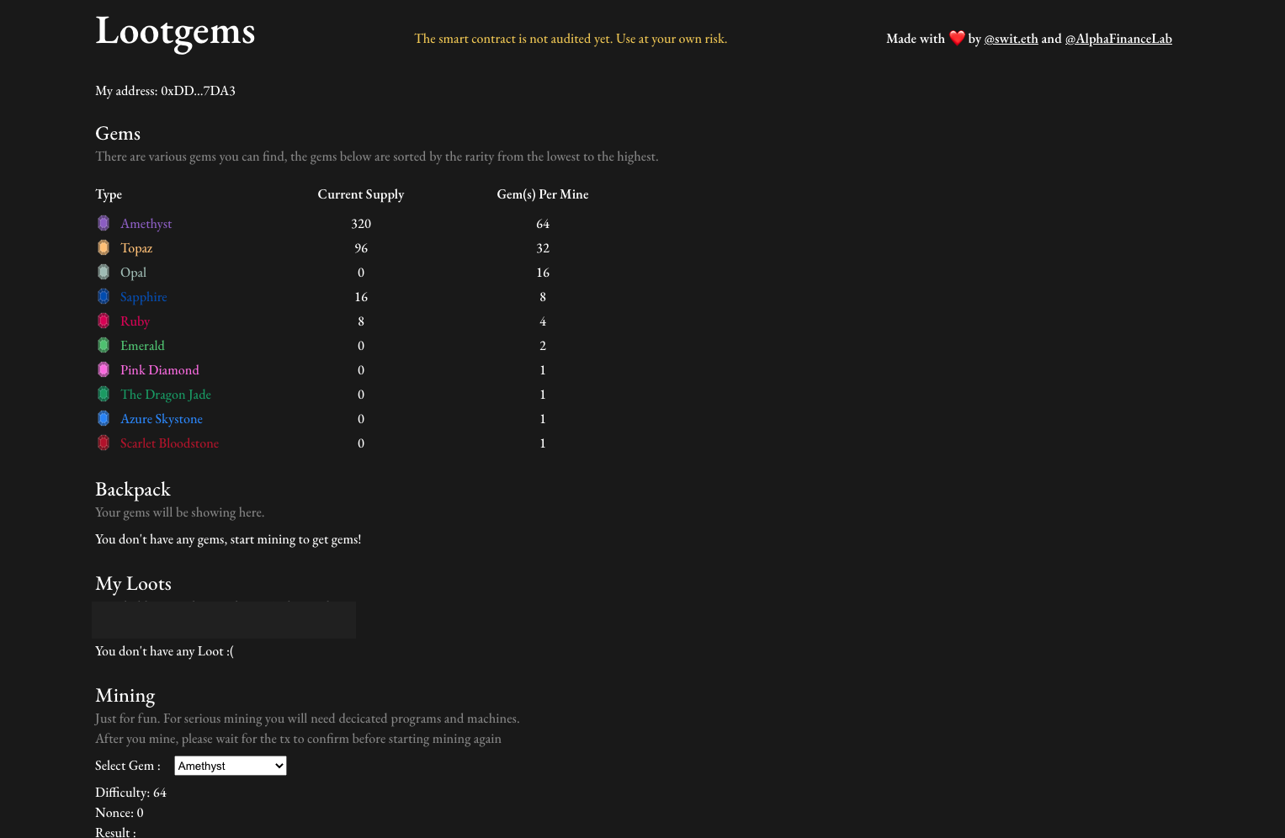
Task: Click the Select Gem label
Action: 128,766
